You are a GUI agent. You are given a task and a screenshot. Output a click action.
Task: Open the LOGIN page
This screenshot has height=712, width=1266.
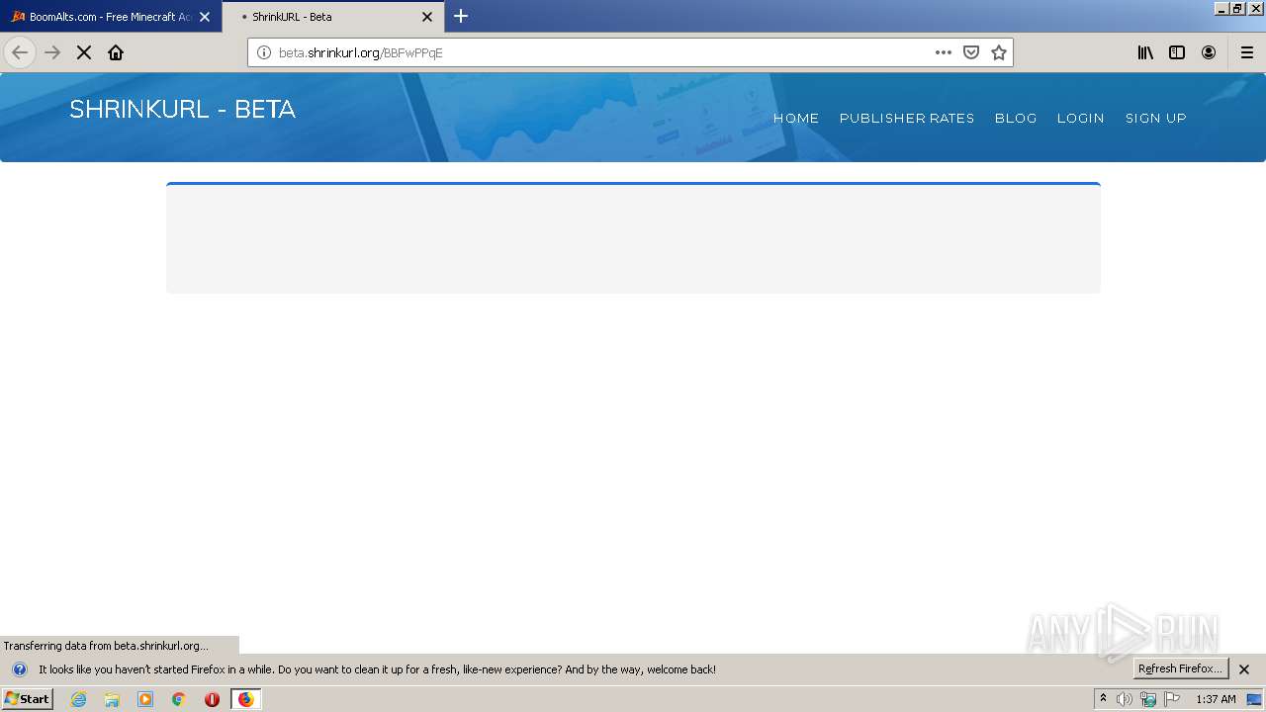click(1080, 118)
